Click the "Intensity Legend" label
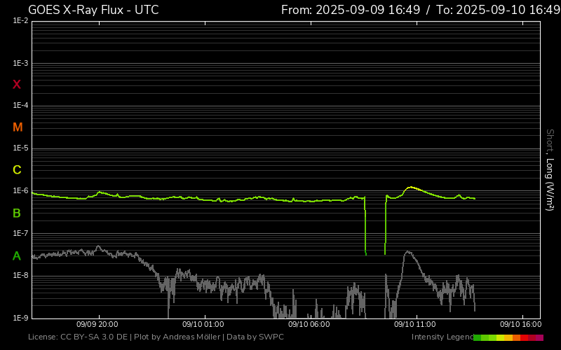The image size is (561, 350). click(x=442, y=337)
